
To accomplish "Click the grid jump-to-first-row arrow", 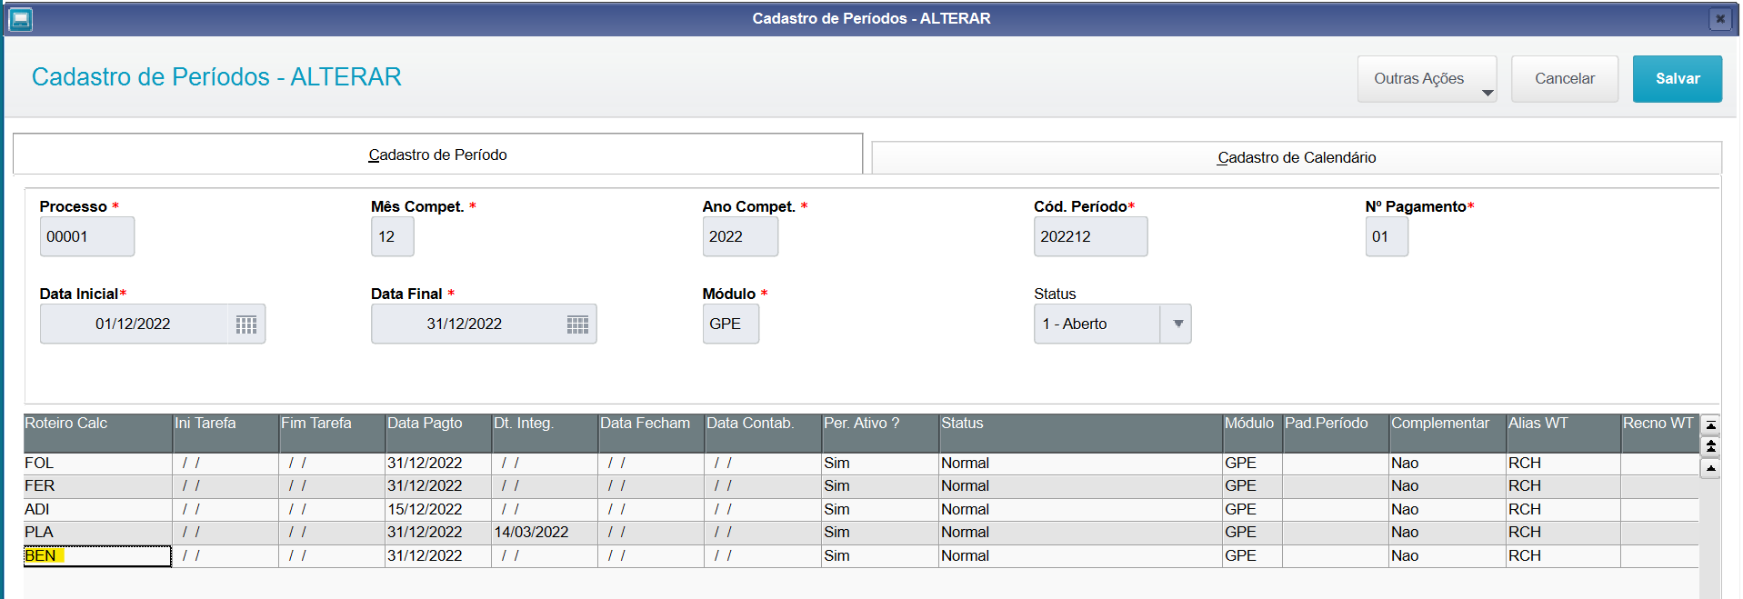I will [x=1710, y=425].
